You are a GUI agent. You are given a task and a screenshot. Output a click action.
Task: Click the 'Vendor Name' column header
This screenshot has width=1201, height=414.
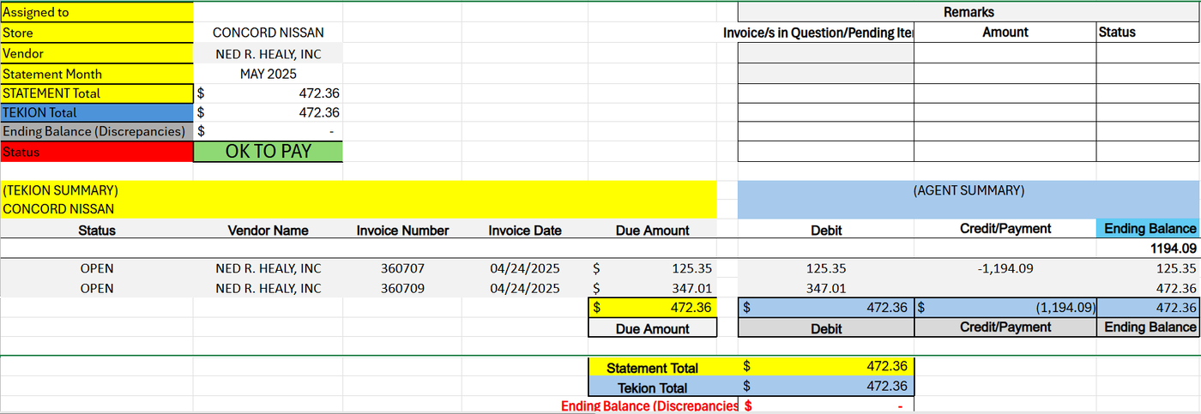269,231
